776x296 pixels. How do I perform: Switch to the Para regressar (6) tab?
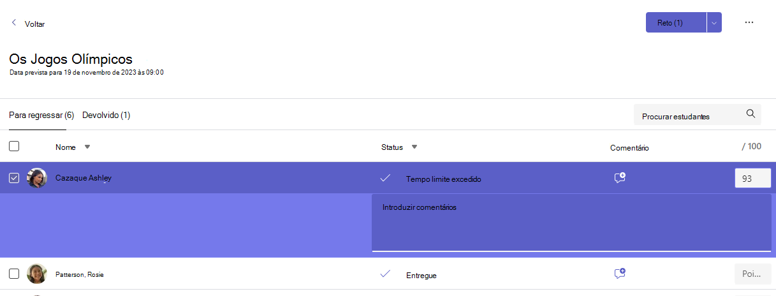pyautogui.click(x=41, y=115)
